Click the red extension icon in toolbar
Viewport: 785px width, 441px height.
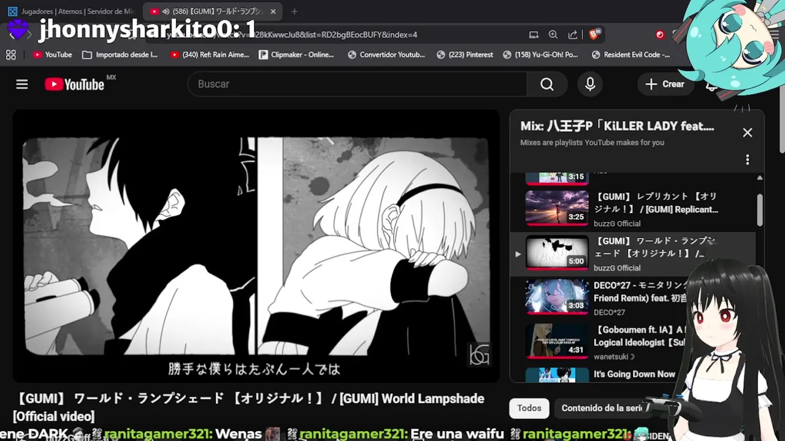pyautogui.click(x=660, y=35)
